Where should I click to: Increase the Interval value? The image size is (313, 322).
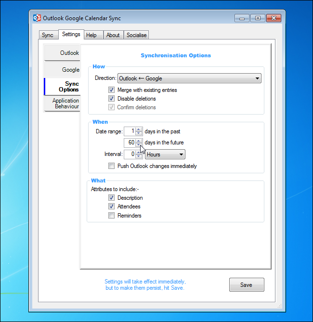[x=139, y=153]
